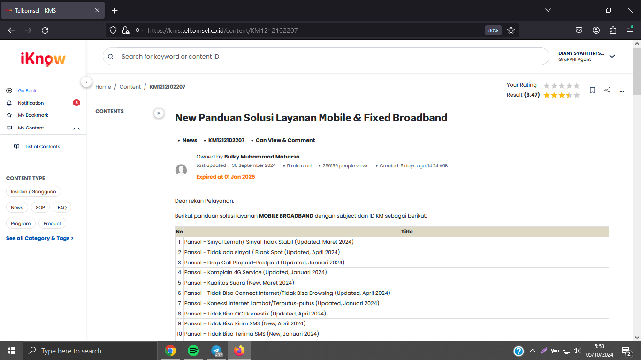Image resolution: width=641 pixels, height=360 pixels.
Task: Focus the search for keyword or content ID field
Action: pos(326,56)
